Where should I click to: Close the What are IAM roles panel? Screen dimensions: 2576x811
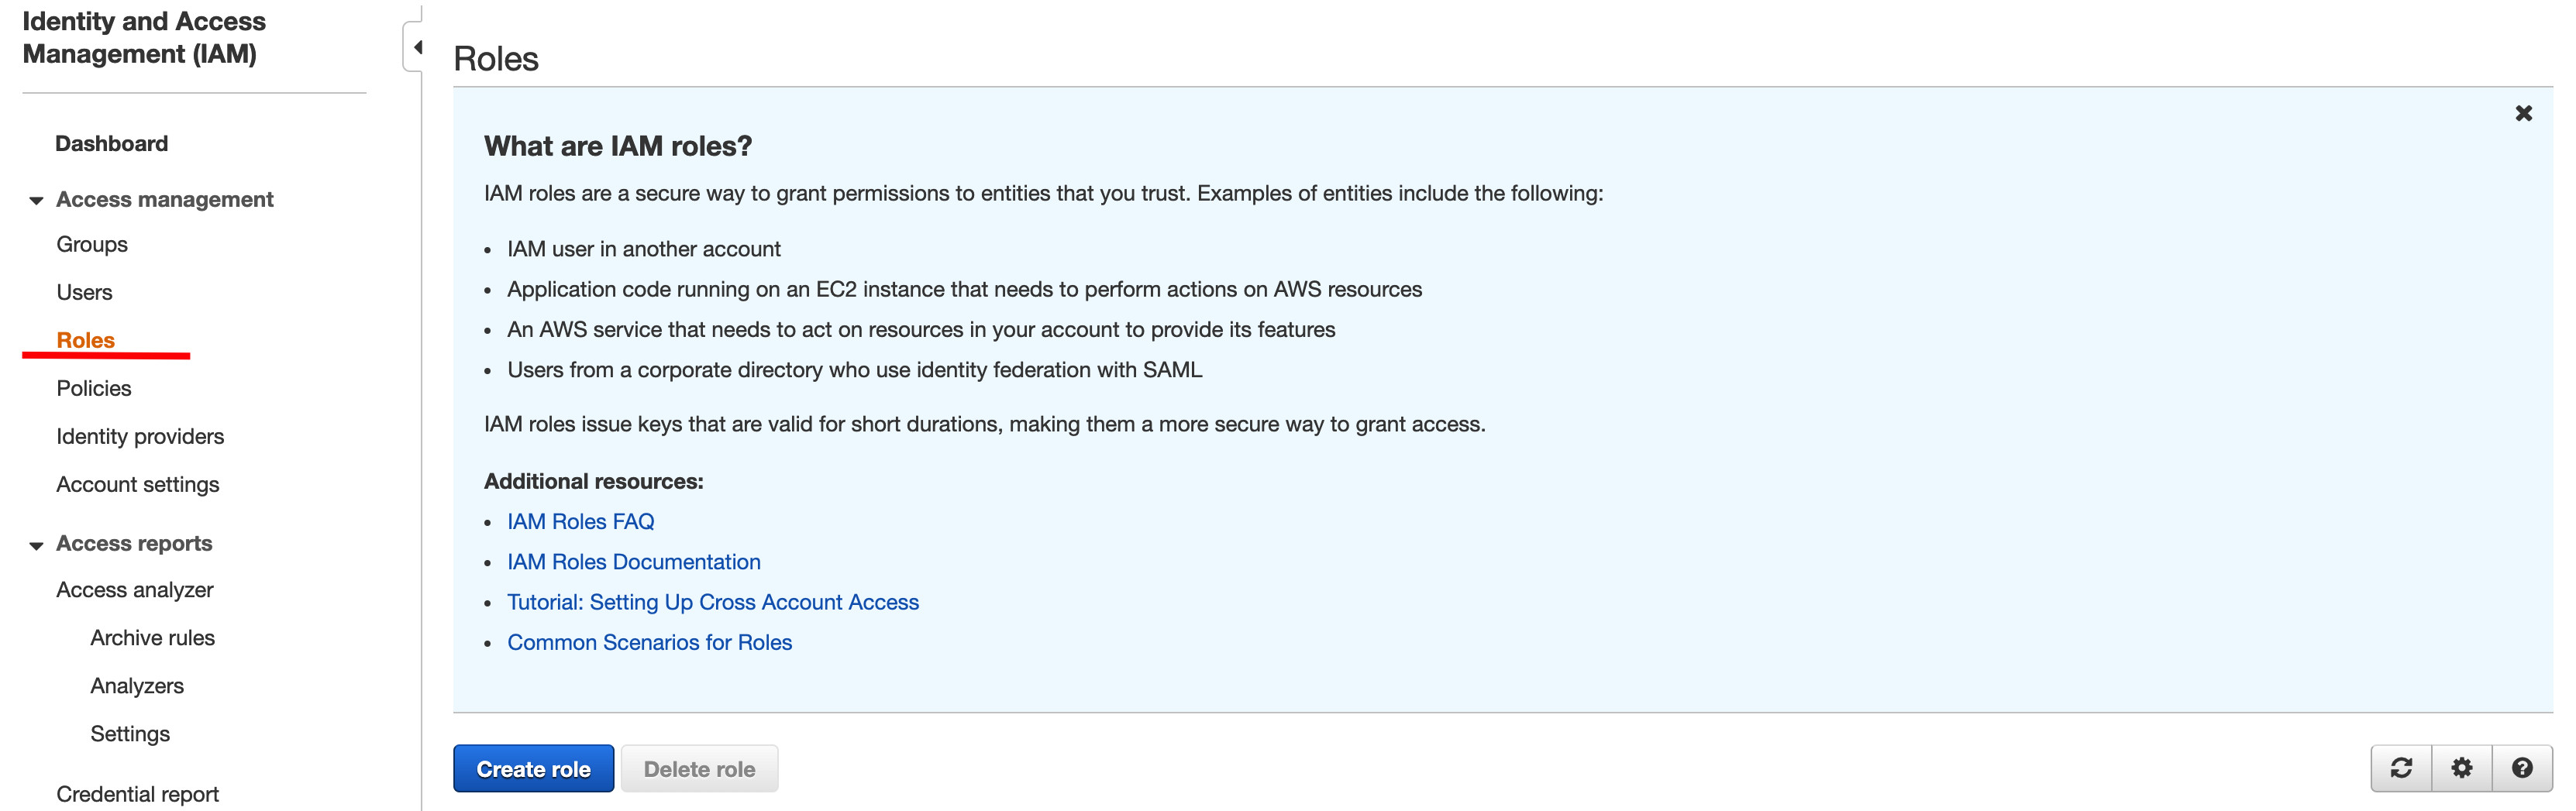2523,114
